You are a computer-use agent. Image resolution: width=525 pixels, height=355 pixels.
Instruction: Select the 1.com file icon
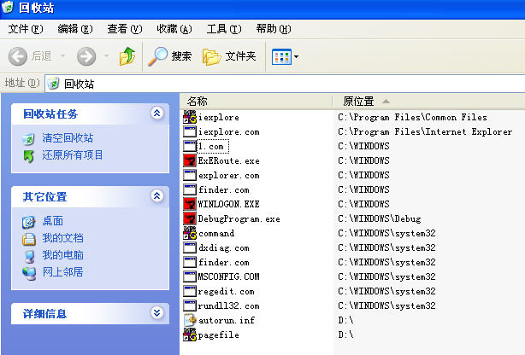tap(190, 146)
